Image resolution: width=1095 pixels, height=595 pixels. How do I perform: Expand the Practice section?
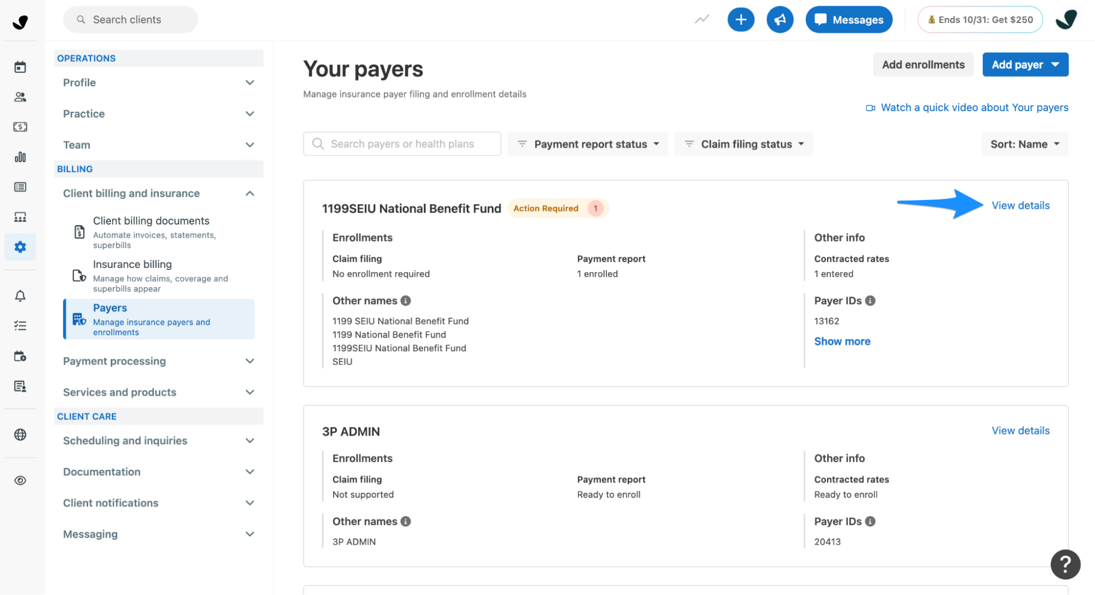158,114
